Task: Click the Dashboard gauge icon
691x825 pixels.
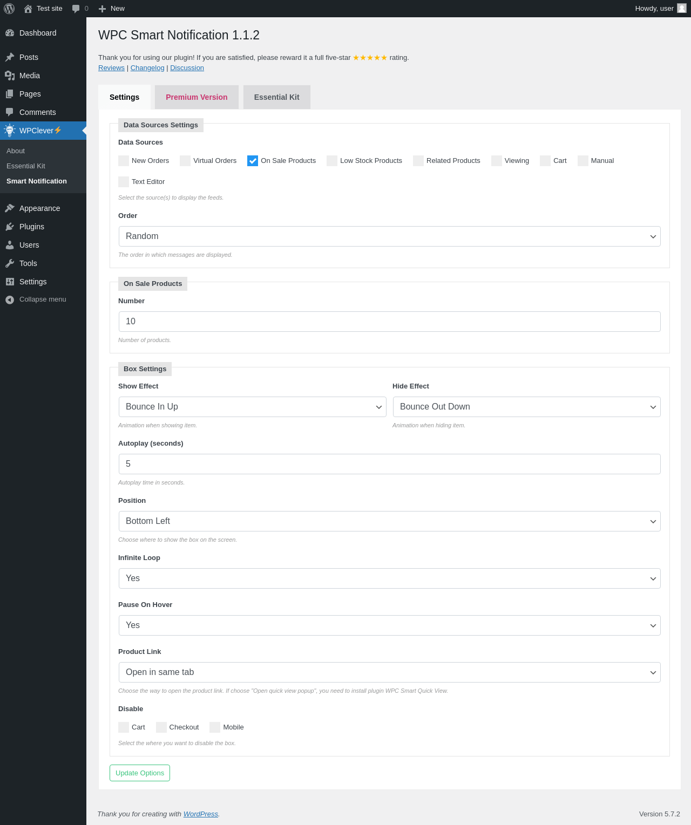Action: pos(10,33)
